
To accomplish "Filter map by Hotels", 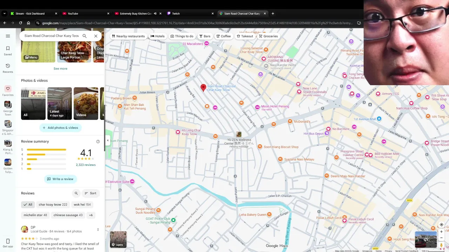I will (158, 36).
